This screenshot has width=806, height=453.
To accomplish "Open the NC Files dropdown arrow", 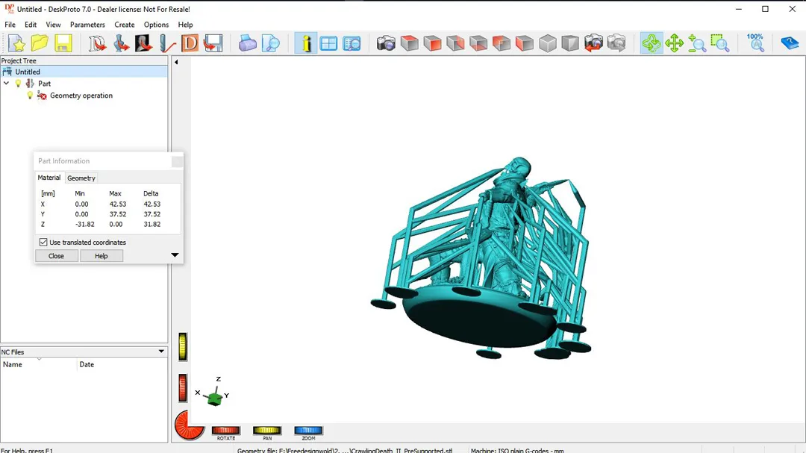I will click(161, 352).
